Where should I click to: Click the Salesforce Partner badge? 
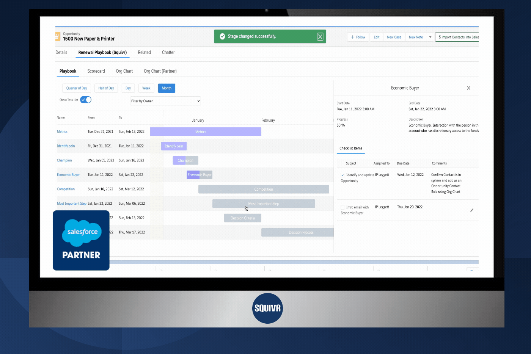(x=81, y=240)
